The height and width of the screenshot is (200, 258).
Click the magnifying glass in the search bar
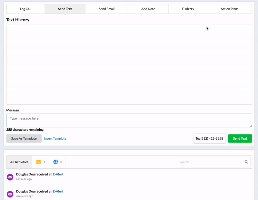pyautogui.click(x=246, y=162)
